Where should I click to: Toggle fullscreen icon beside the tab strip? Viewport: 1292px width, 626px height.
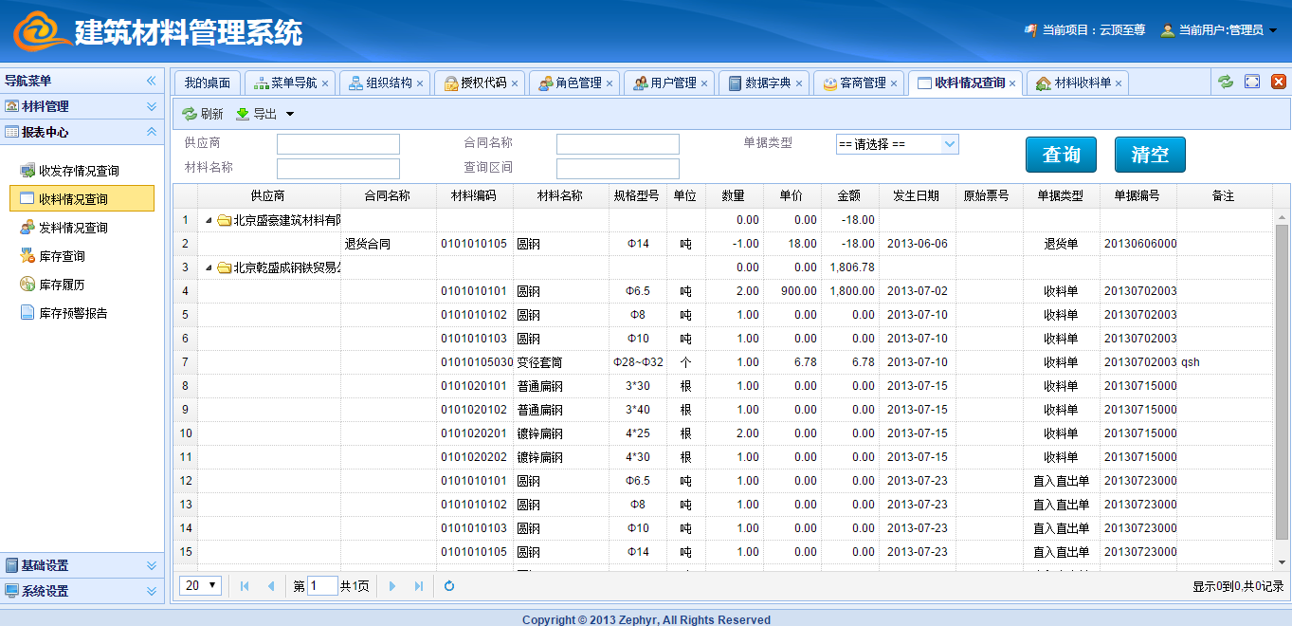coord(1252,83)
